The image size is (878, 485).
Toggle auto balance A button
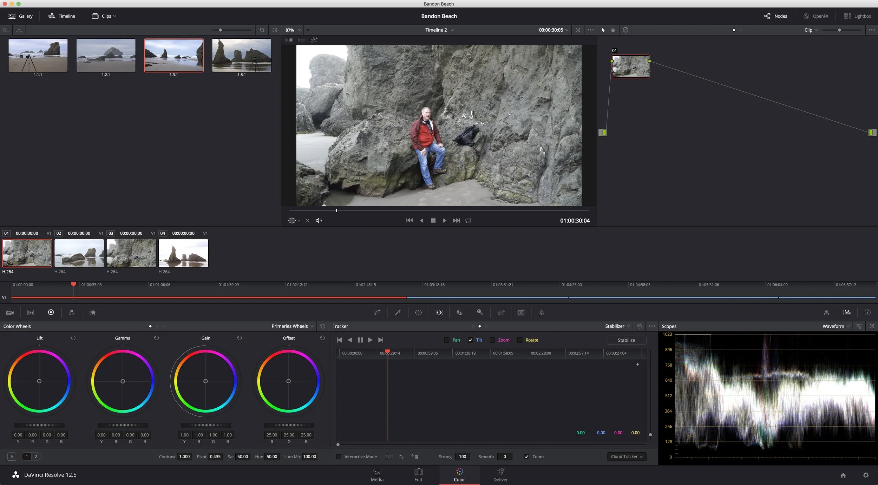pos(12,457)
